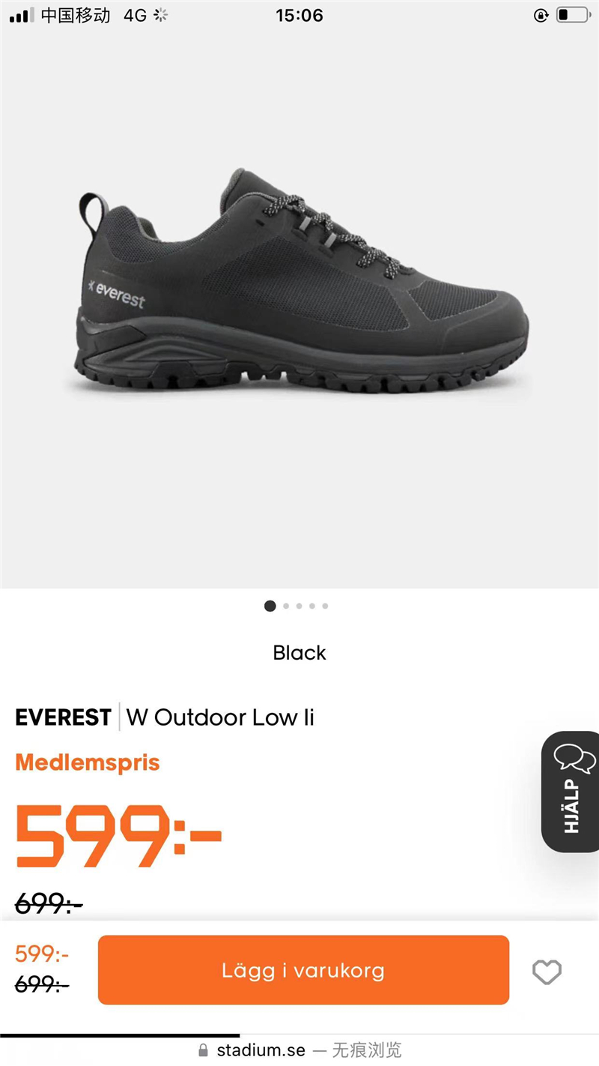Tap the orange Medlemspris label

[x=88, y=762]
